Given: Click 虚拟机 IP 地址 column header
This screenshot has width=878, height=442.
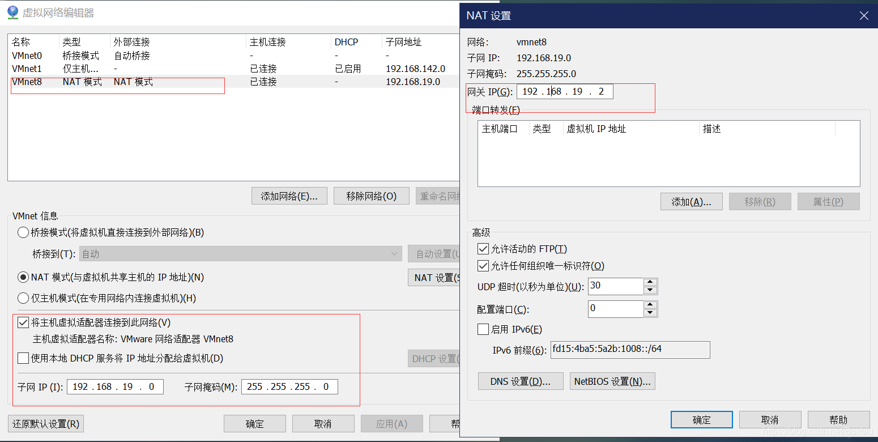Looking at the screenshot, I should (x=631, y=129).
